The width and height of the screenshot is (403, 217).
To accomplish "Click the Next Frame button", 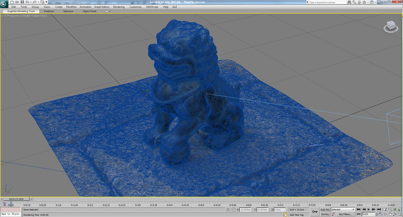I will 374,209.
